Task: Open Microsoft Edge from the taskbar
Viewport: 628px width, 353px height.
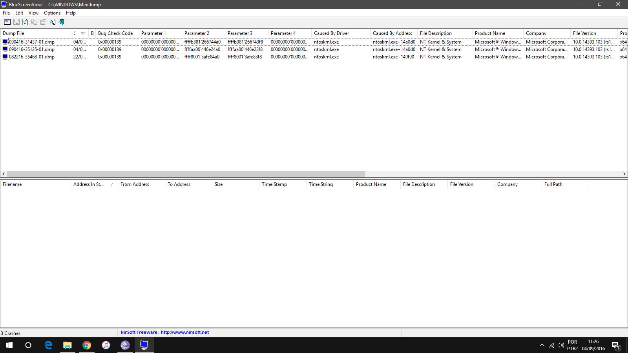Action: click(48, 345)
